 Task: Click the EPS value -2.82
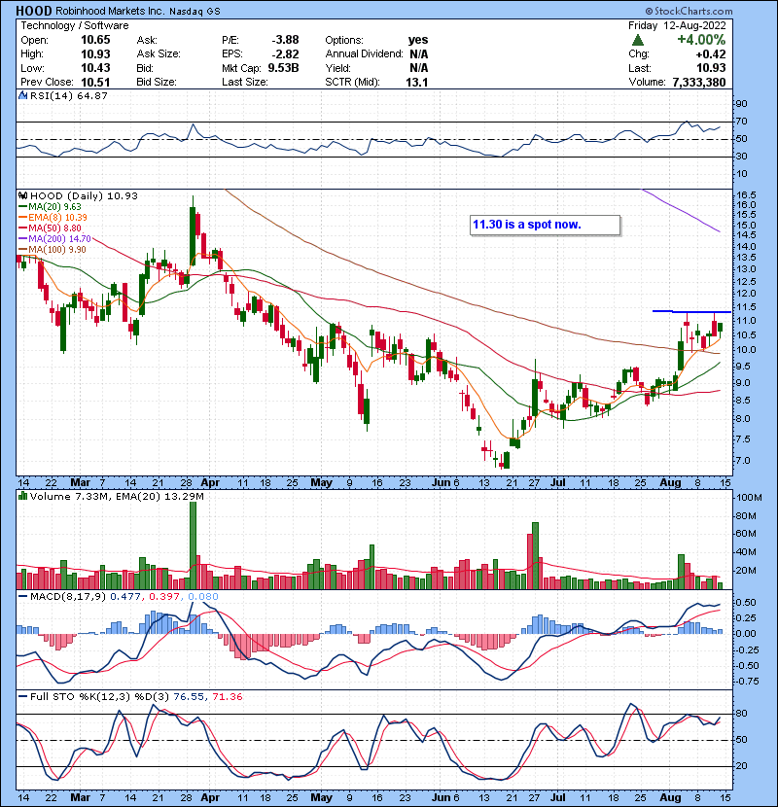click(x=285, y=54)
